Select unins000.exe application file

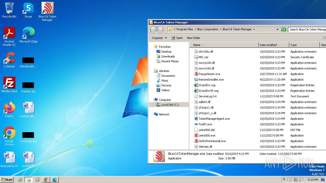point(207,135)
